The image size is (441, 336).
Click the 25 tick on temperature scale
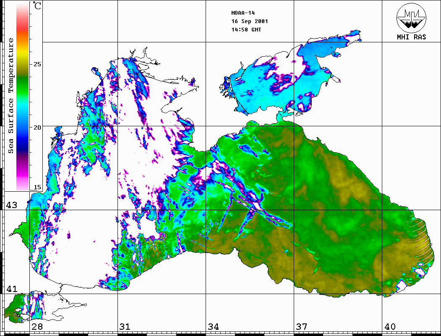pos(37,64)
